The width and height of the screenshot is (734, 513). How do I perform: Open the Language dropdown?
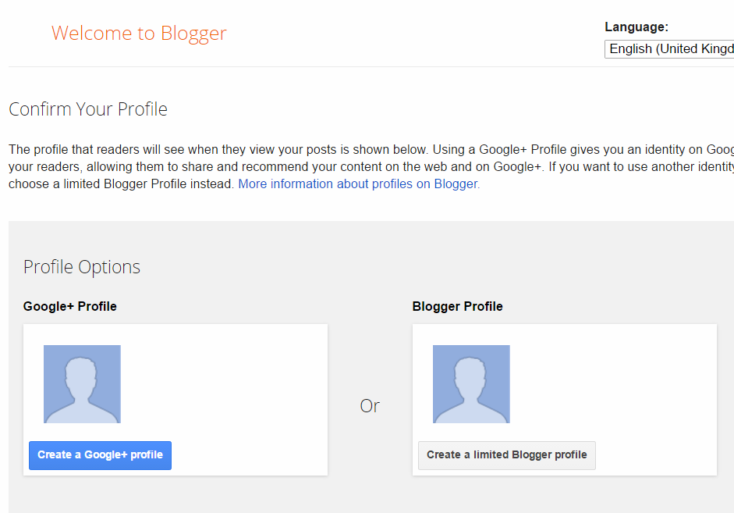(x=669, y=48)
